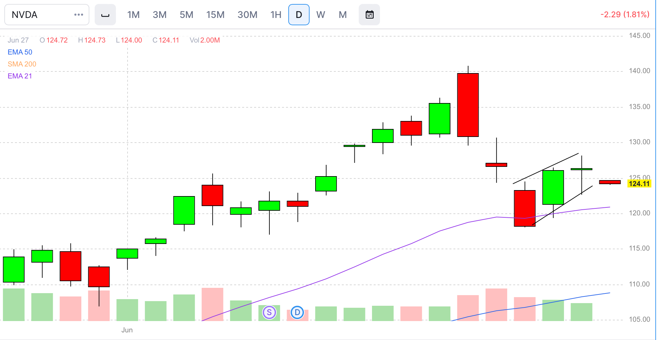
Task: Open the calendar date range picker
Action: pyautogui.click(x=369, y=15)
